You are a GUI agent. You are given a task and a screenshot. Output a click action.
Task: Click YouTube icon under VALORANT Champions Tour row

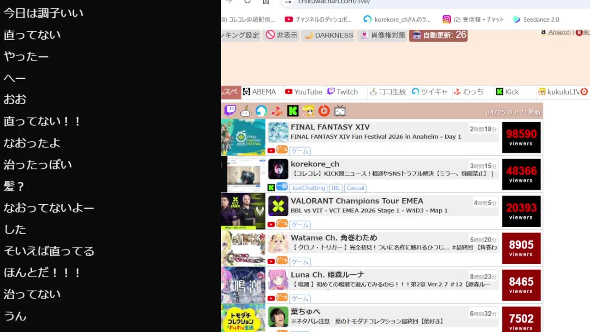coord(271,225)
